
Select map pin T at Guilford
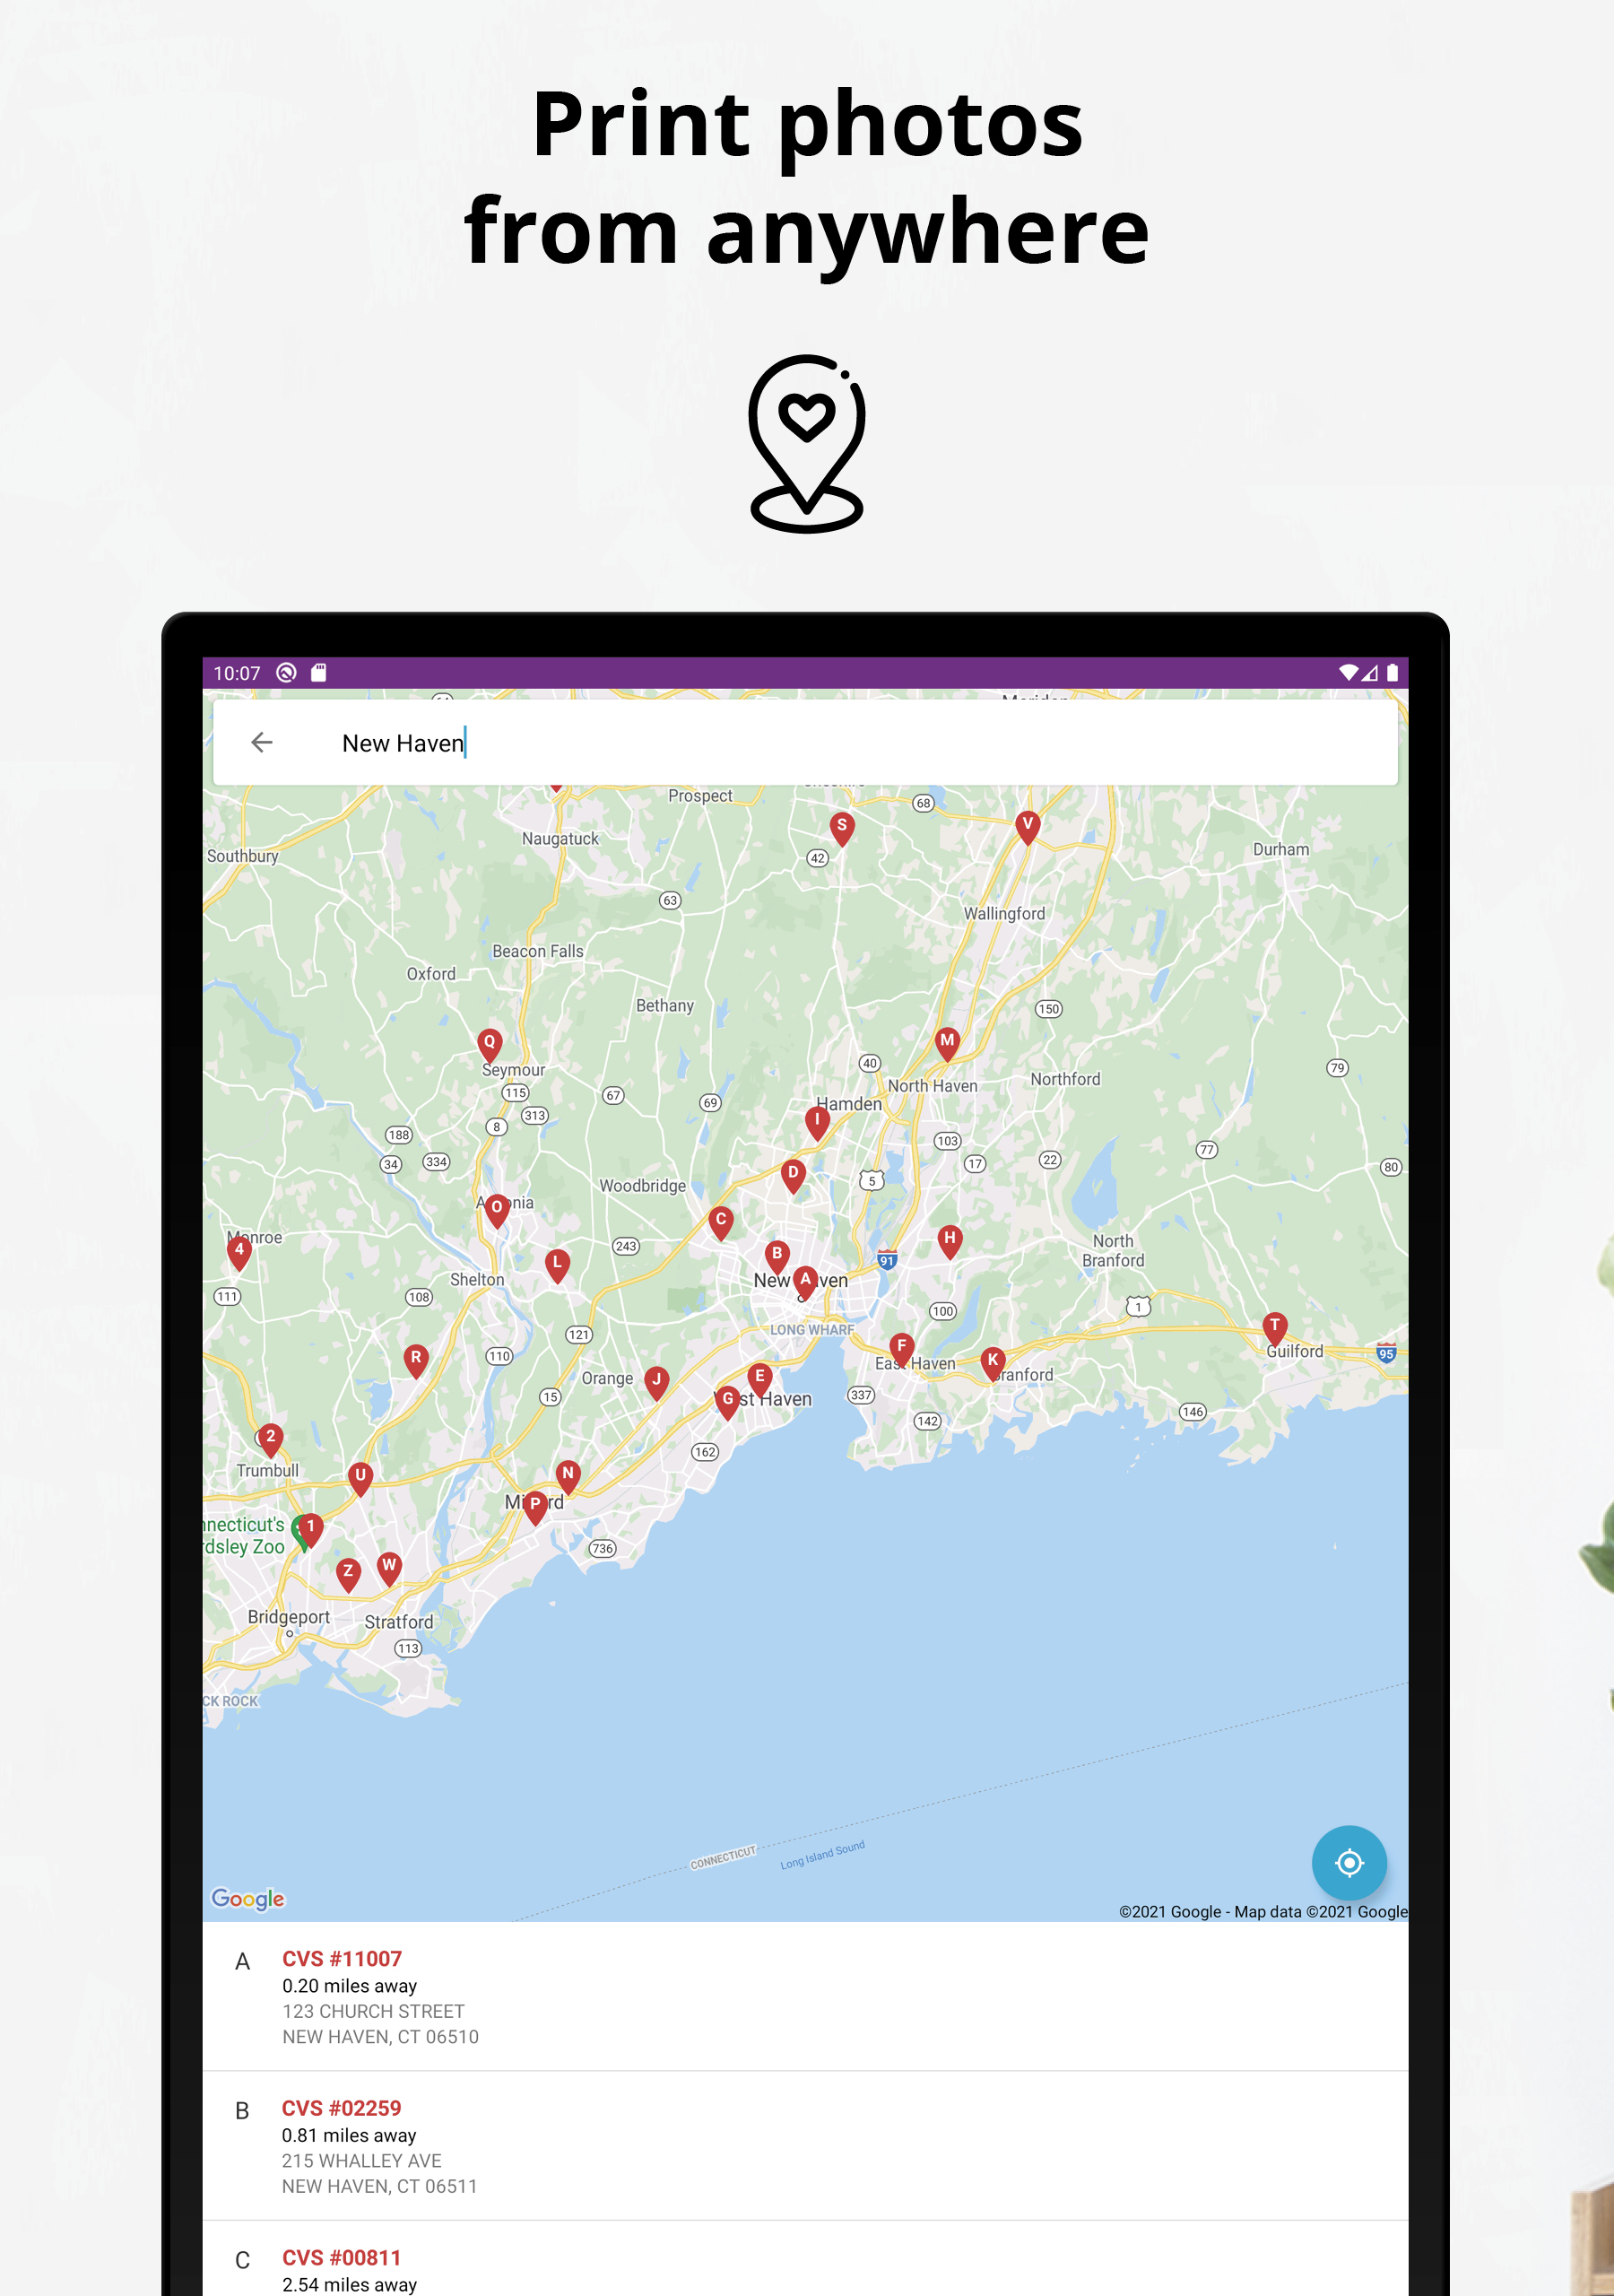(1274, 1329)
